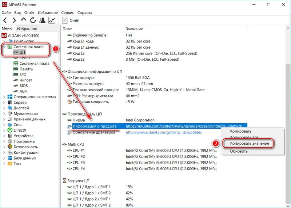291x208 pixels.
Task: Expand the Дисплей tree node
Action: pos(4,108)
